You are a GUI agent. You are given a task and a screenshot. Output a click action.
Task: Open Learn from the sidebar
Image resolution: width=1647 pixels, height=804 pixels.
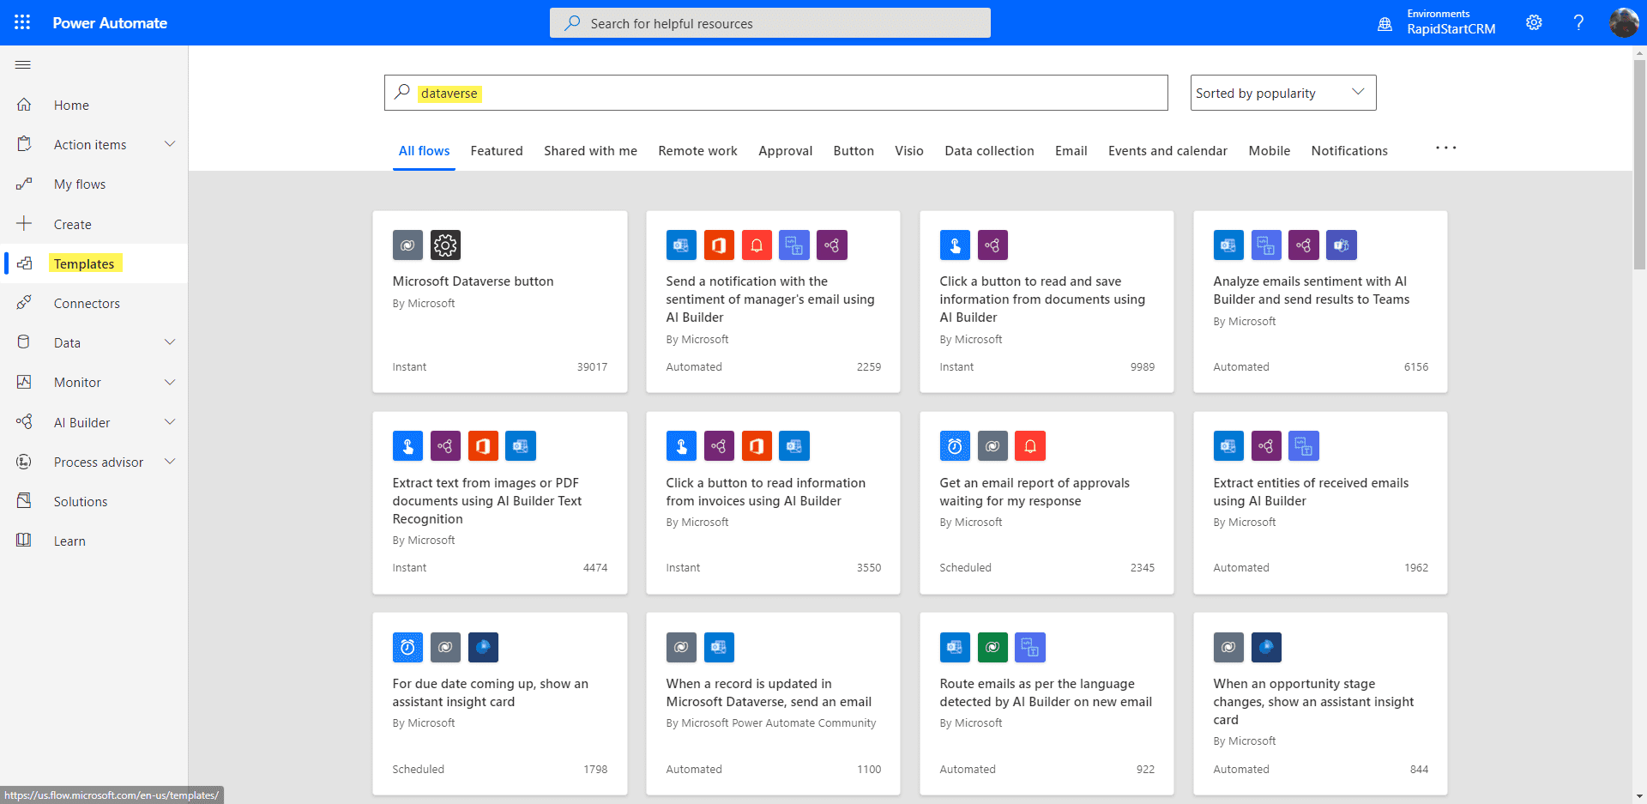point(69,541)
